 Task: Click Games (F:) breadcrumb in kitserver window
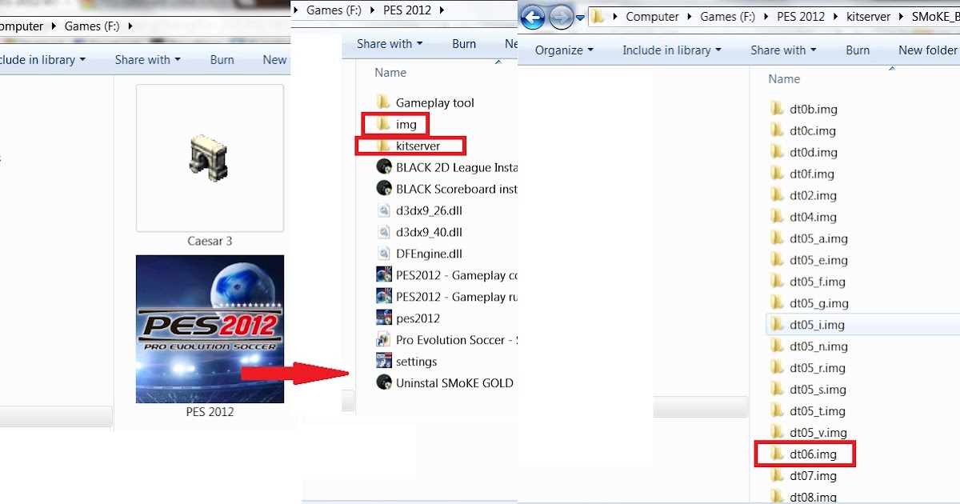(727, 17)
